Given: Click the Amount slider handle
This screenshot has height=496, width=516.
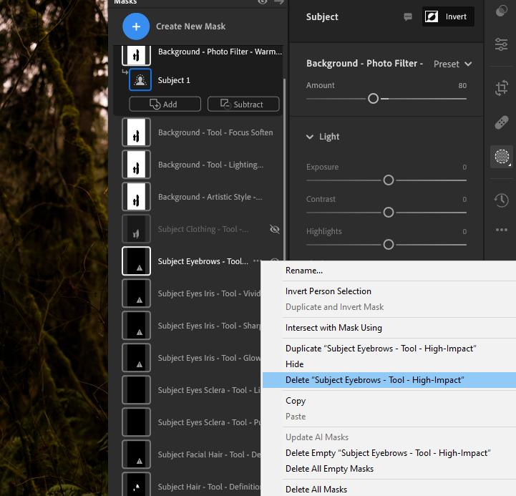Looking at the screenshot, I should click(x=373, y=99).
